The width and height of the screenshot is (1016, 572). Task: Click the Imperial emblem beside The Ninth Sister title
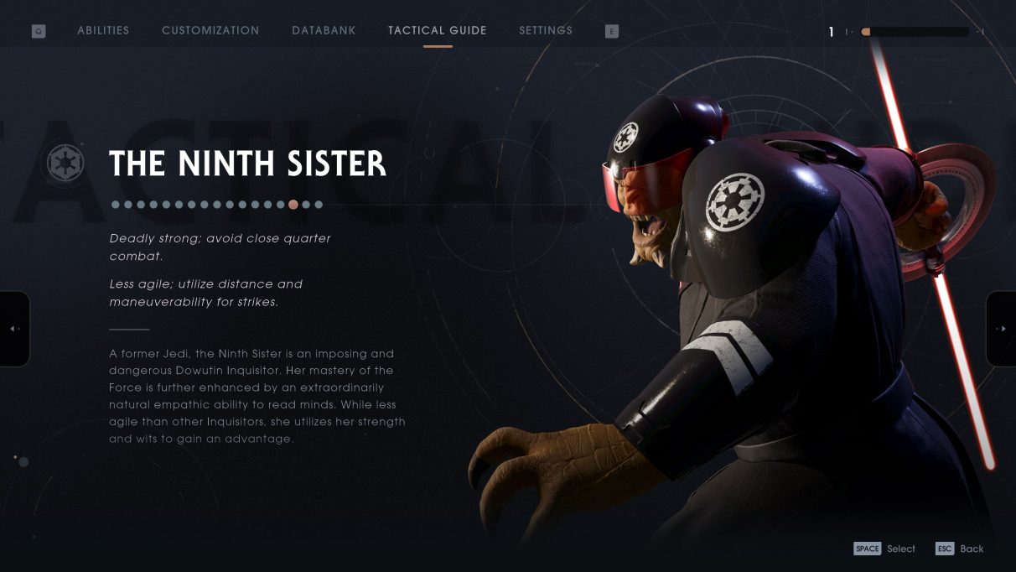click(64, 163)
